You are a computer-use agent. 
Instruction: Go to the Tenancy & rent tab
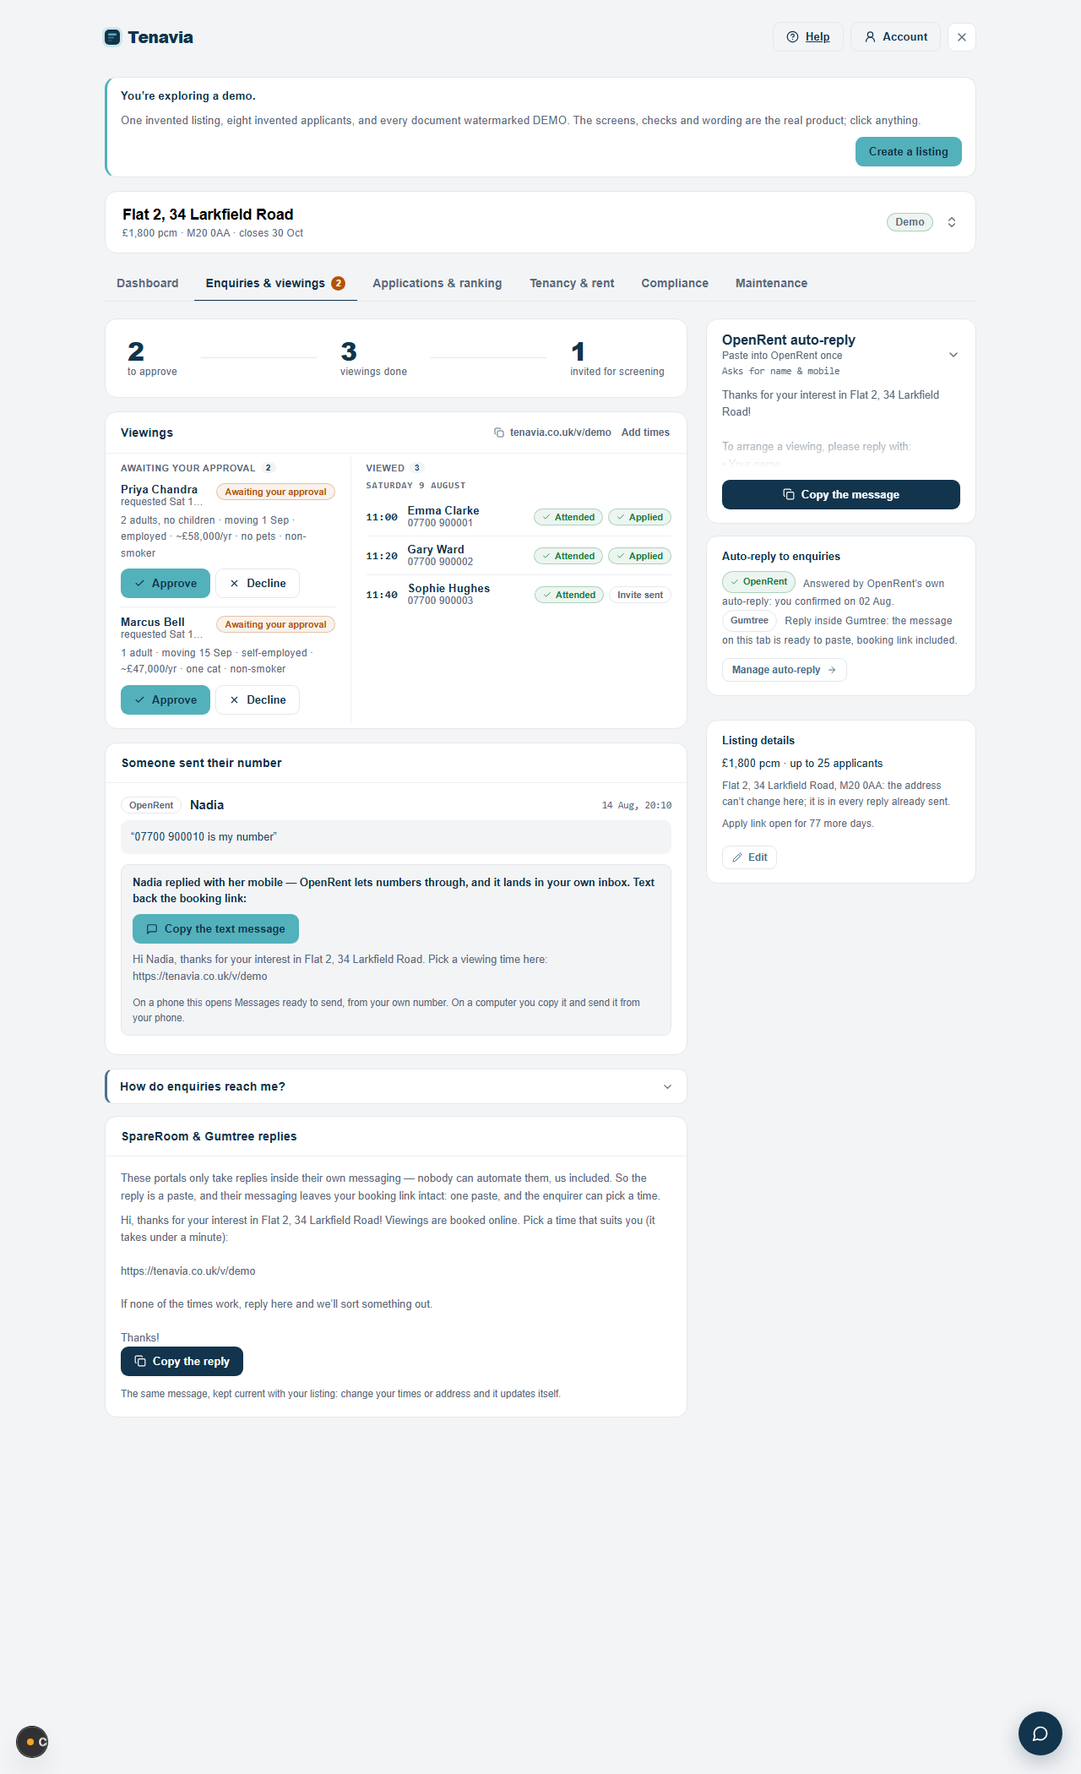click(x=572, y=284)
